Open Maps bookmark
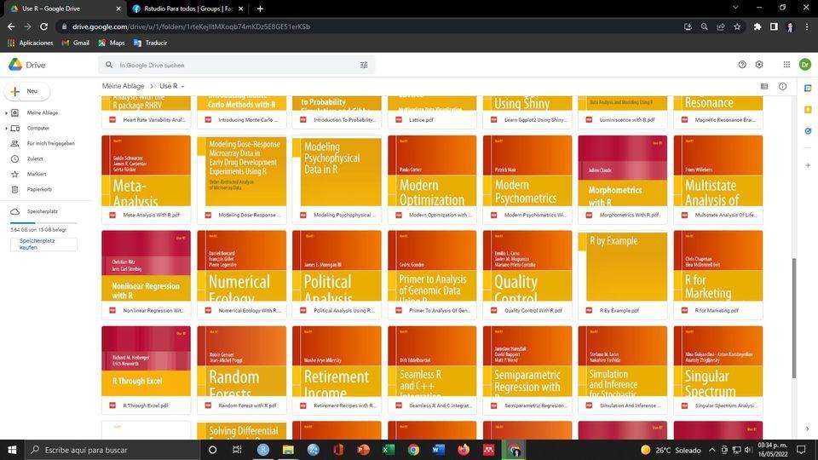The height and width of the screenshot is (460, 818). pos(112,43)
